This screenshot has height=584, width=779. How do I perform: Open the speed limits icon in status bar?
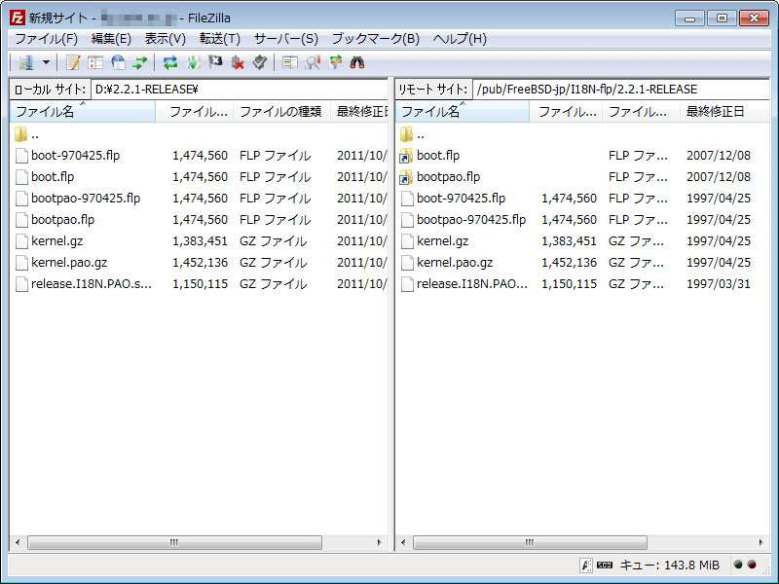605,566
